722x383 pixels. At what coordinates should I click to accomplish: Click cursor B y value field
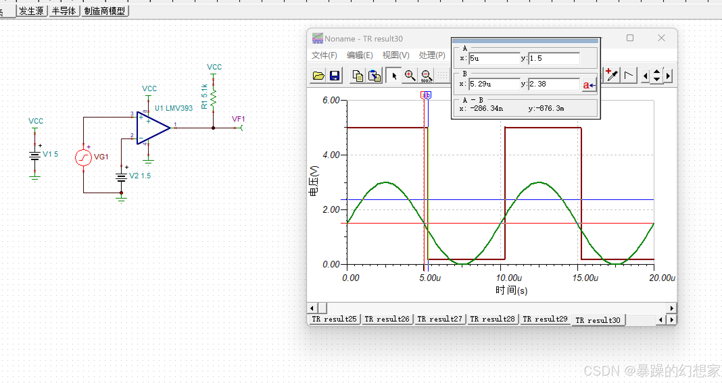click(x=554, y=84)
